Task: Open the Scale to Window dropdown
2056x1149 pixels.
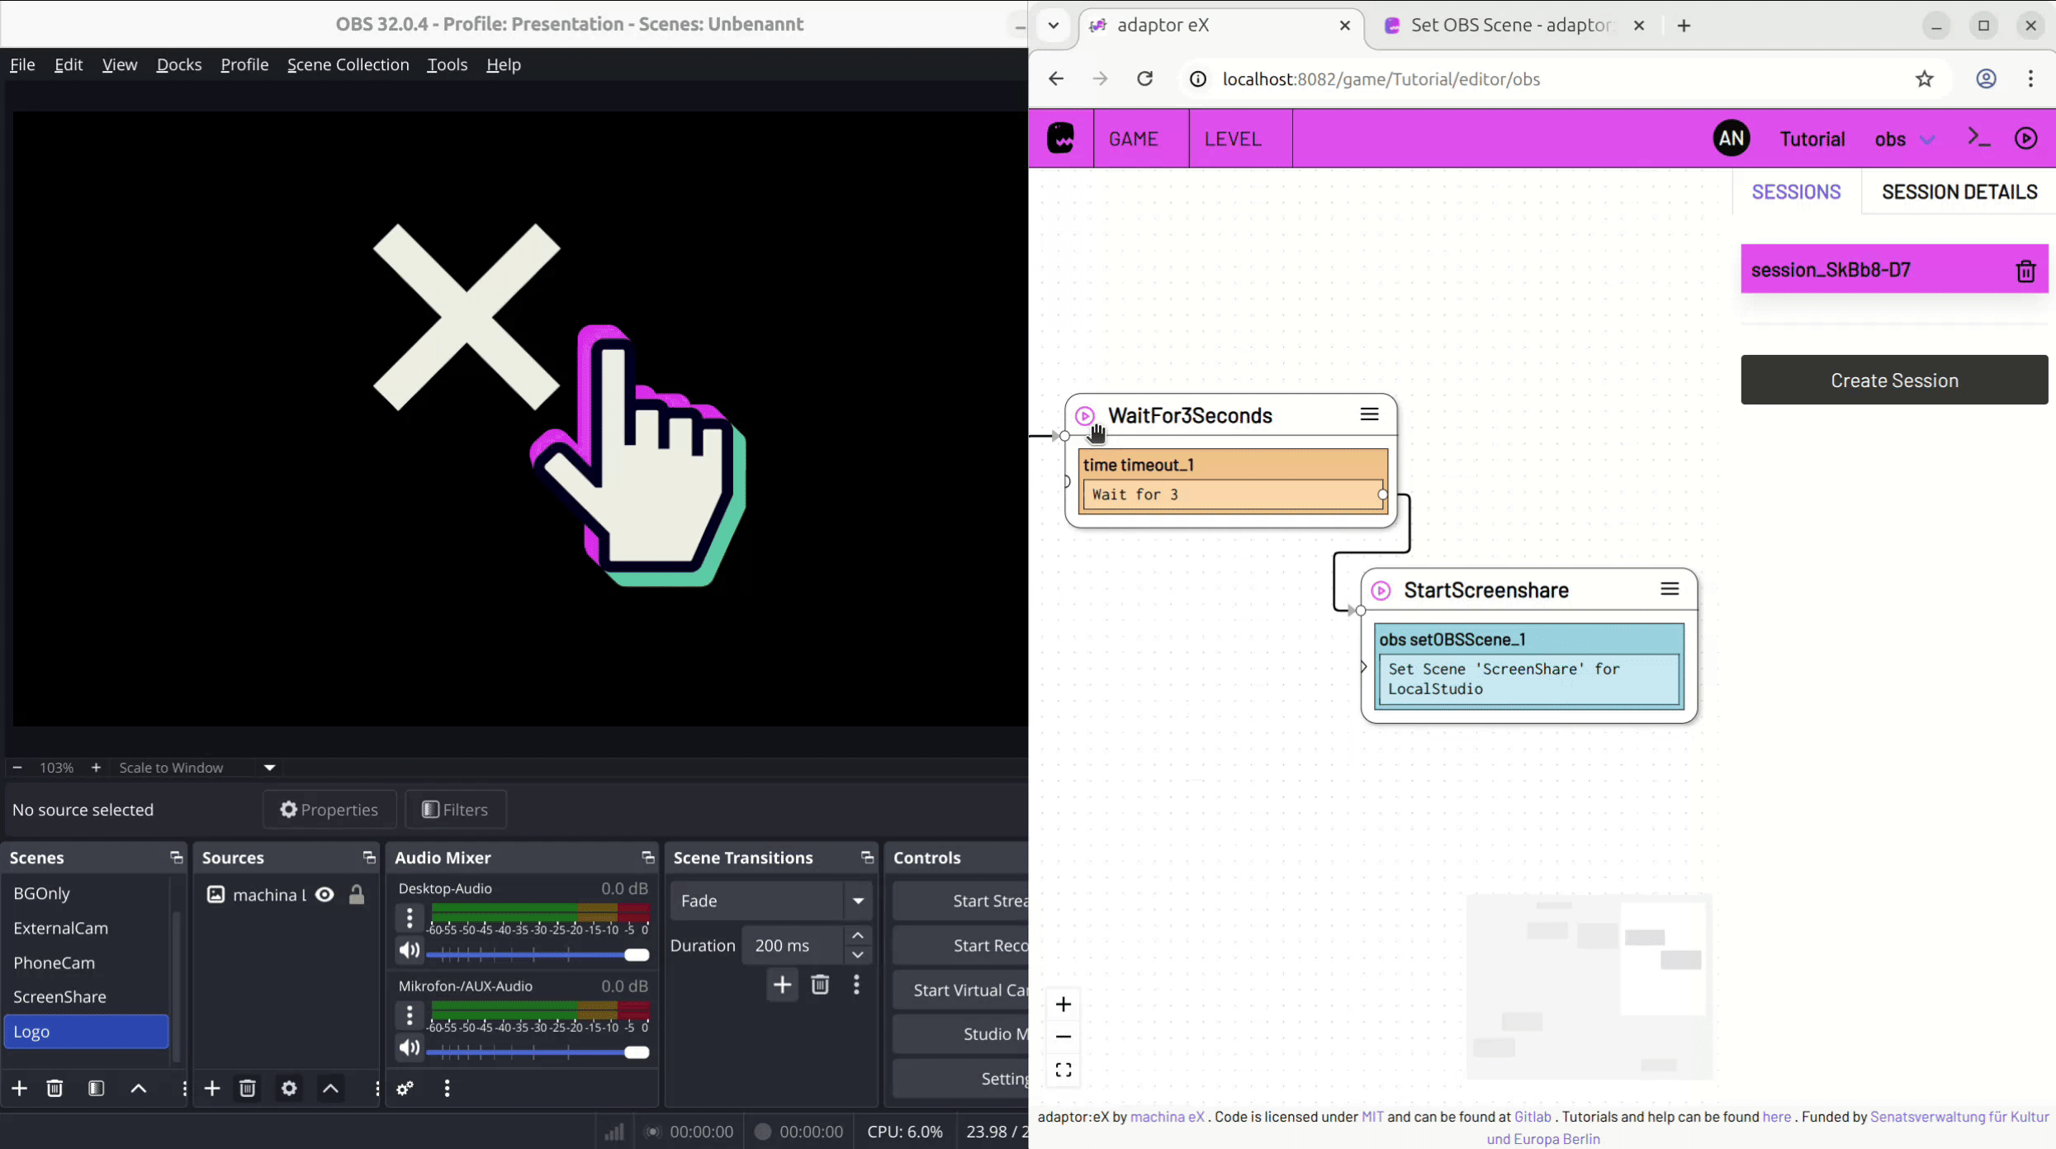Action: 268,767
